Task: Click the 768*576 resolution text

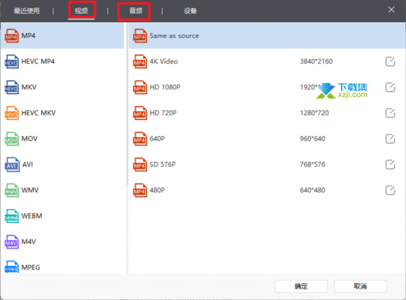Action: click(x=313, y=164)
